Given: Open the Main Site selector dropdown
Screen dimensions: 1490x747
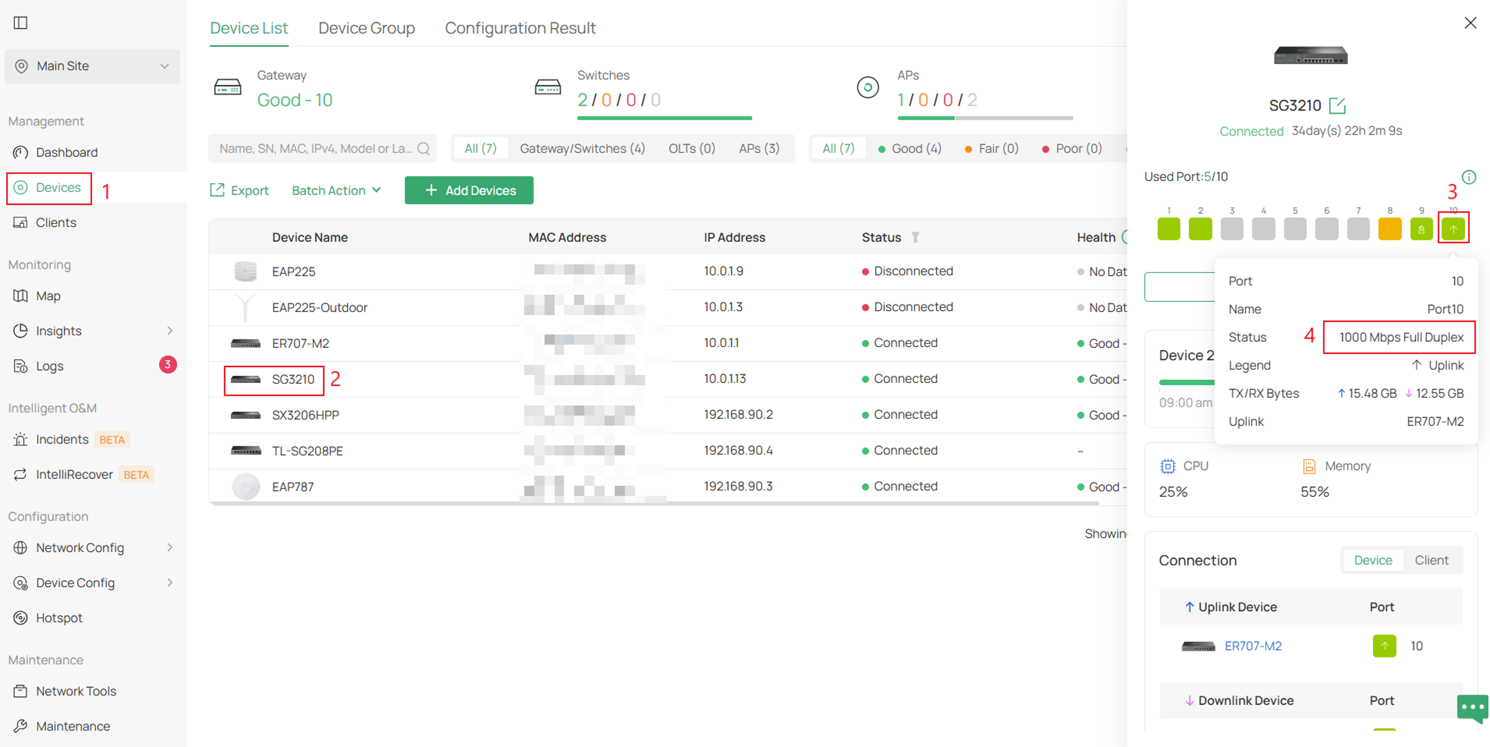Looking at the screenshot, I should [92, 66].
